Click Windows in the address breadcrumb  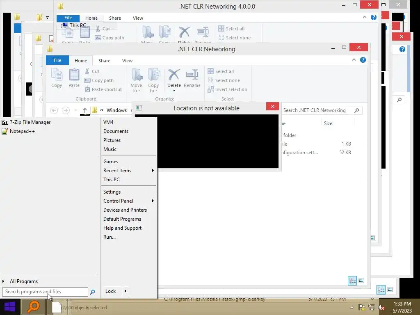tap(116, 110)
